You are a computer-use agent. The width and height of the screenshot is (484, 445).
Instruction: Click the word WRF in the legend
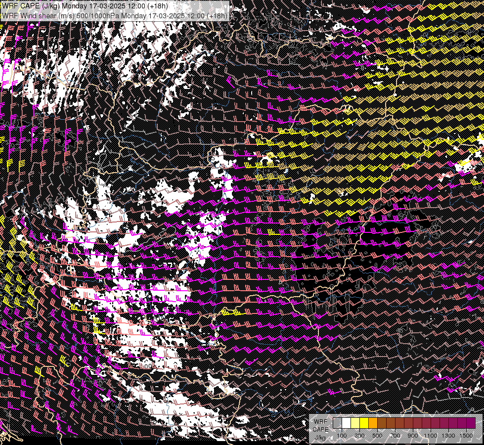tap(321, 422)
